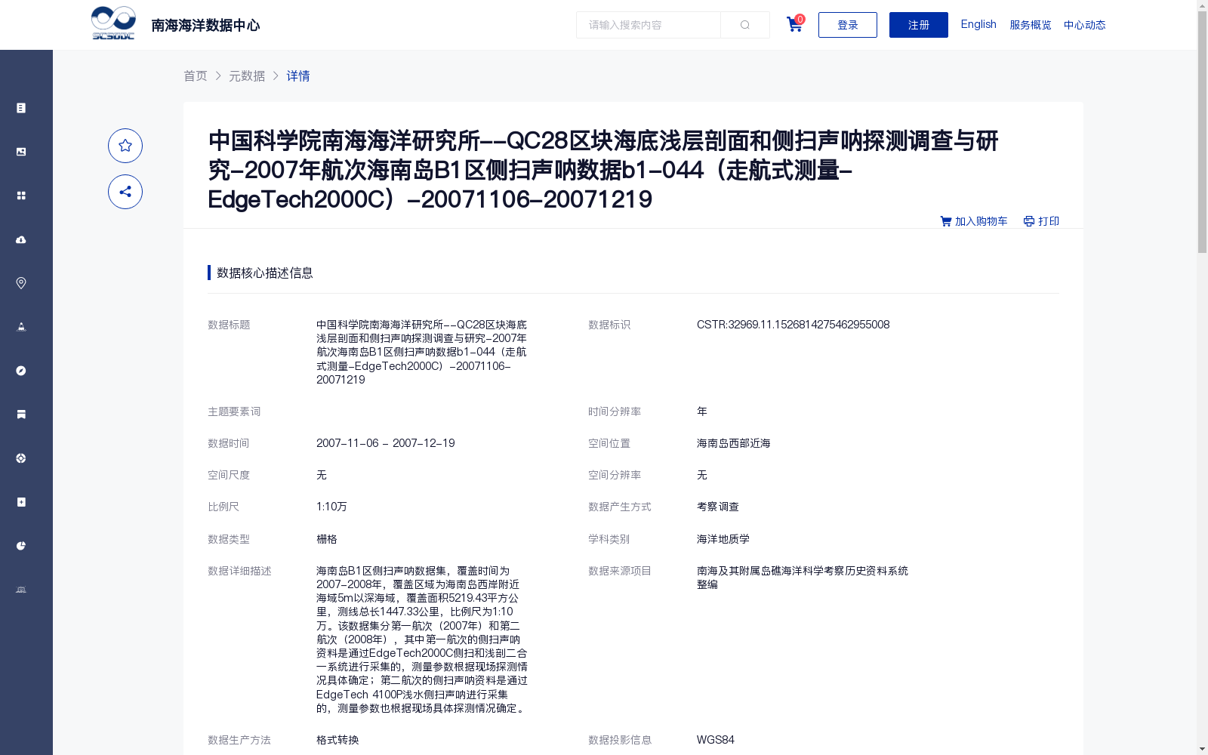Click the document list sidebar icon

coord(21,108)
